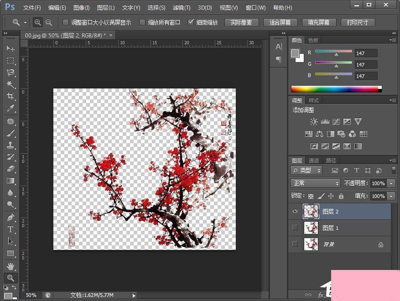Screen dimensions: 400x301
Task: Select the Rectangular Marquee tool
Action: (10, 61)
